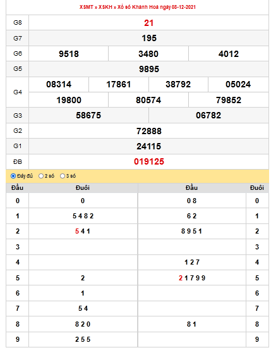Viewport: 271px width, 350px height.
Task: Click head values '8 1' in row 8
Action: coord(191,324)
